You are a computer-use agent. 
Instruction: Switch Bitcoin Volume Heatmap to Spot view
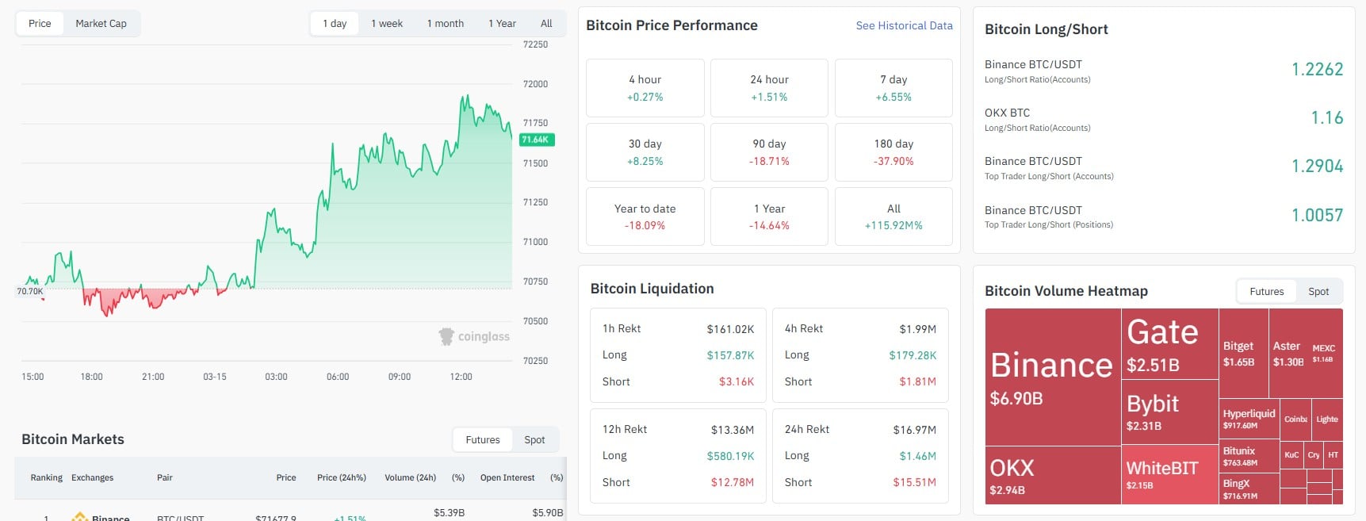point(1318,291)
